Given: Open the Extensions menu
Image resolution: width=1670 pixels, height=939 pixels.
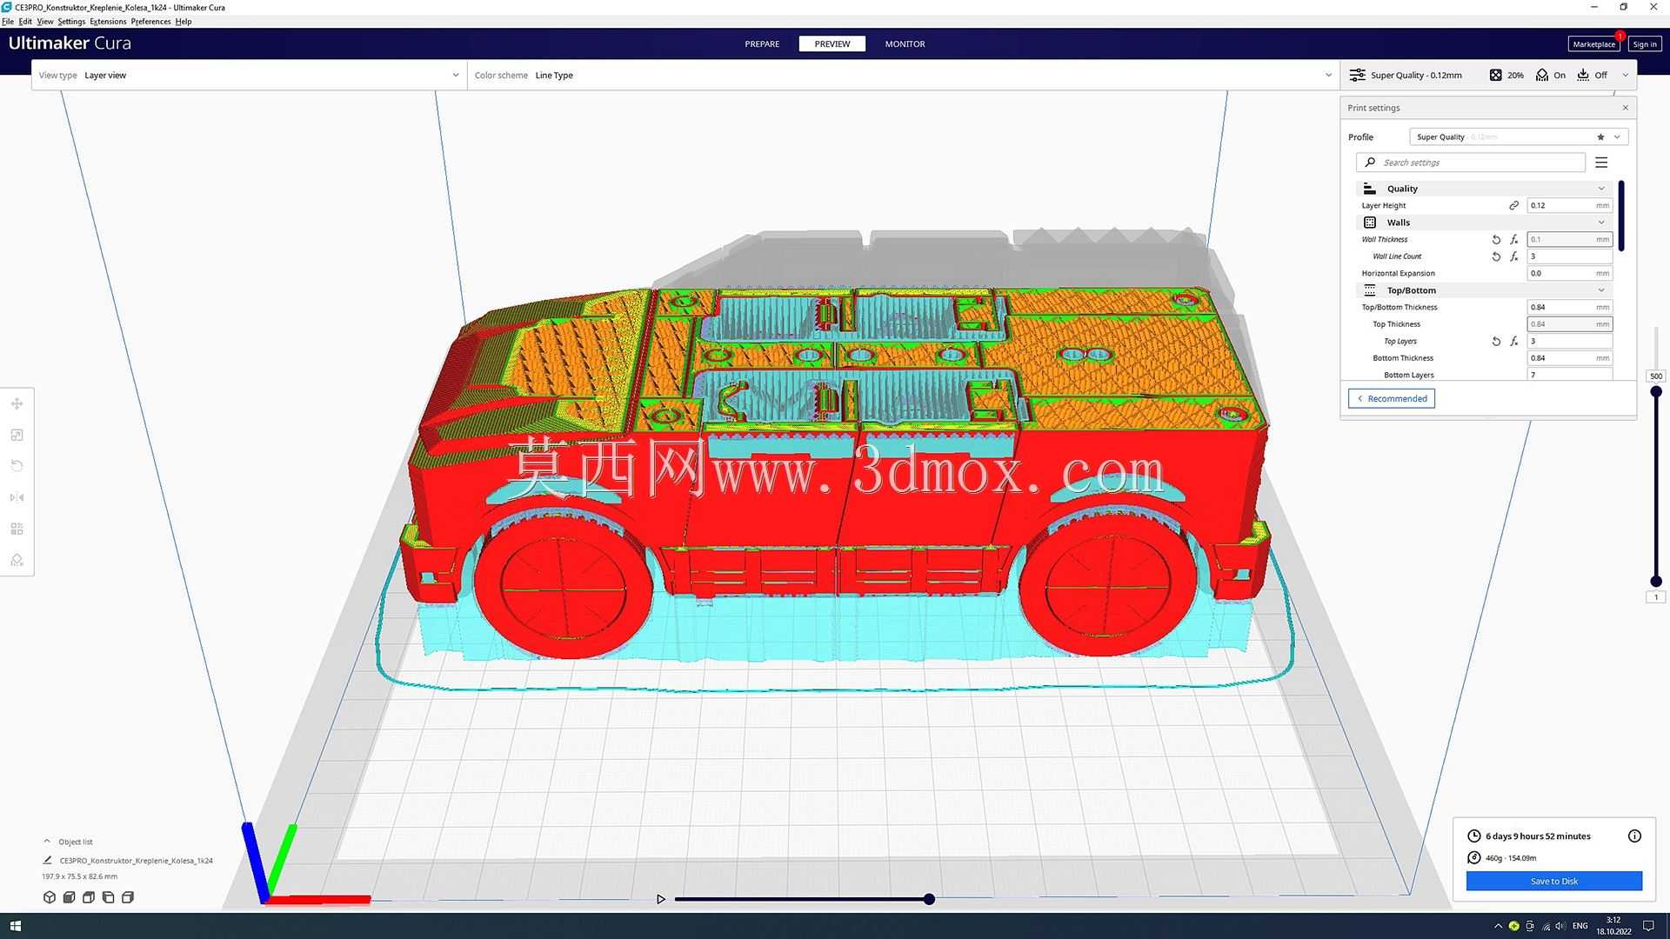Looking at the screenshot, I should (108, 21).
